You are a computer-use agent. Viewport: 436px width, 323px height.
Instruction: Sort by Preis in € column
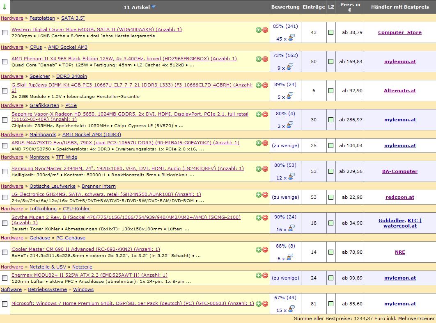point(350,7)
